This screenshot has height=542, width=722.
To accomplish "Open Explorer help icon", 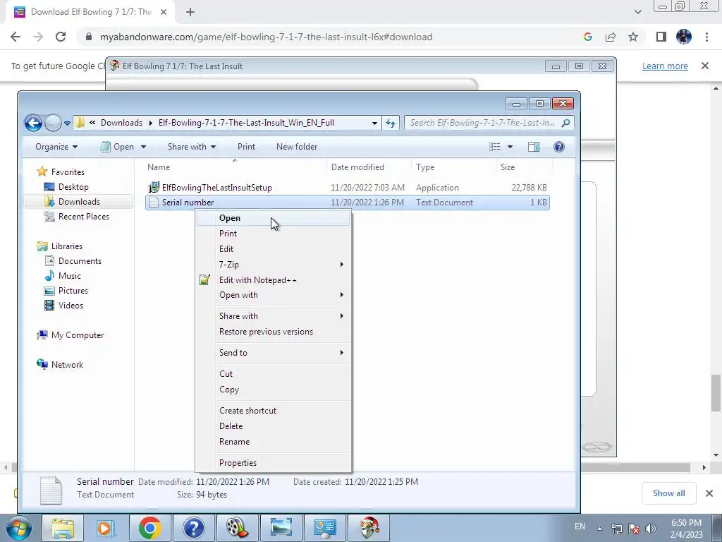I will tap(559, 147).
